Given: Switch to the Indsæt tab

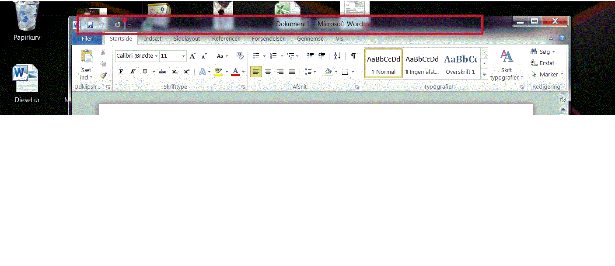Looking at the screenshot, I should [153, 39].
